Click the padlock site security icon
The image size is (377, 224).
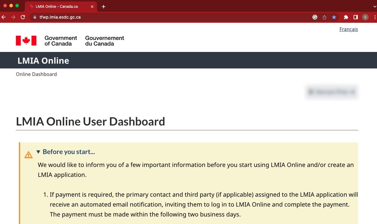pyautogui.click(x=35, y=17)
